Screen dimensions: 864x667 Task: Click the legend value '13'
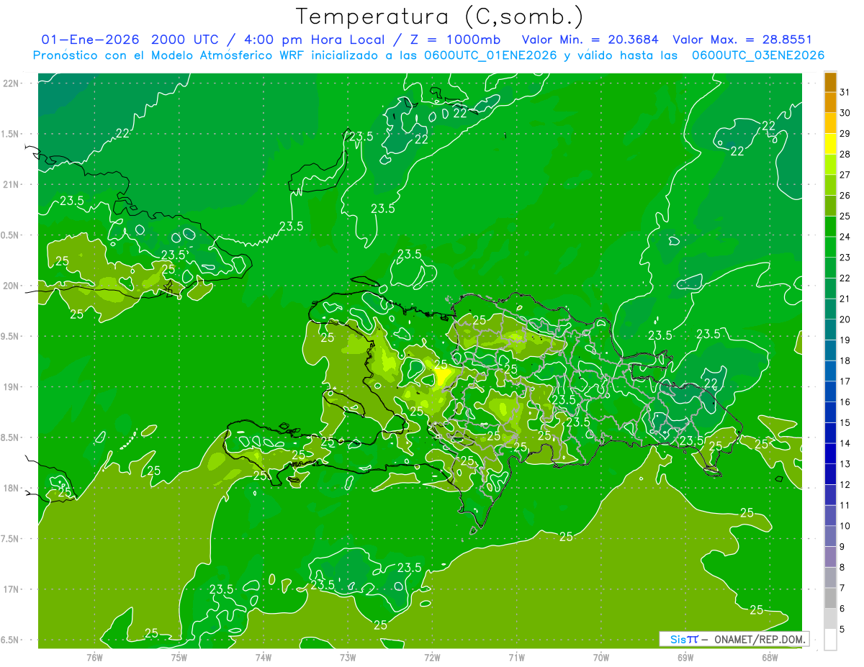[845, 464]
